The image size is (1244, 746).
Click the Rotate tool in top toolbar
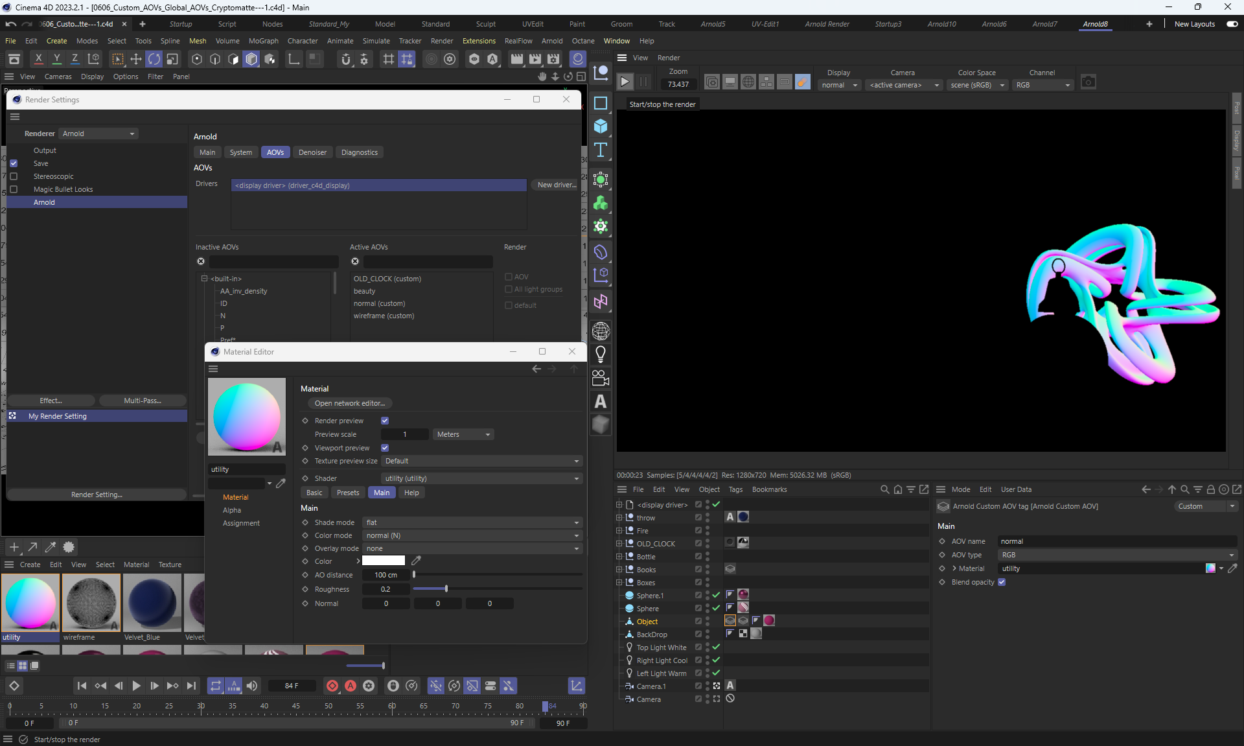point(154,60)
